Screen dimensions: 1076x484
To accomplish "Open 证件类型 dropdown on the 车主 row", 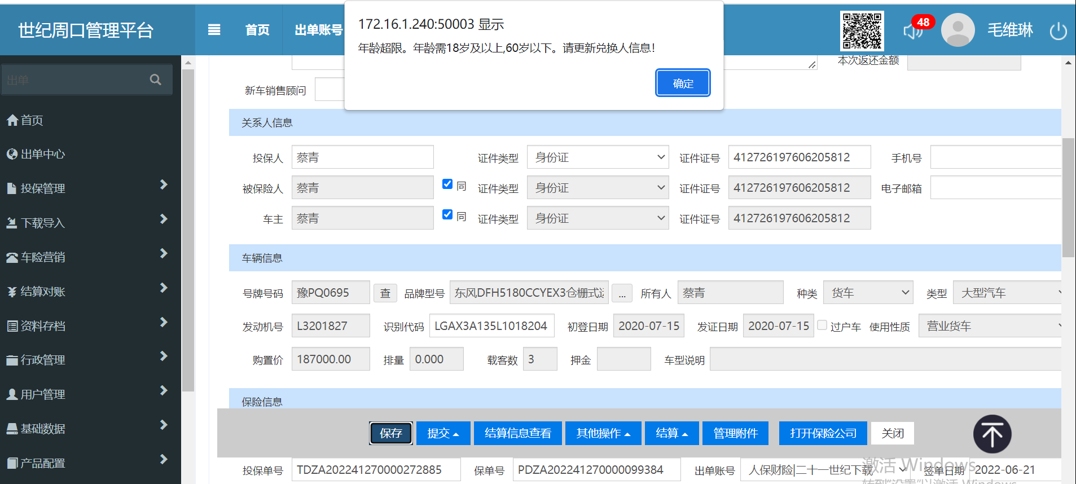I will [x=598, y=218].
